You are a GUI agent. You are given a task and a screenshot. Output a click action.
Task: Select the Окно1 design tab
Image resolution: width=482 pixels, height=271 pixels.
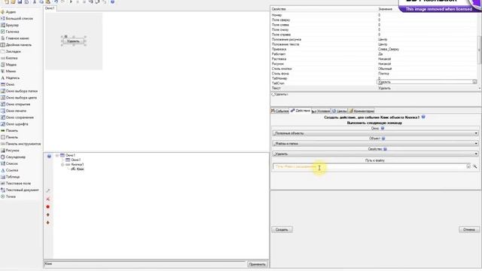coord(50,8)
